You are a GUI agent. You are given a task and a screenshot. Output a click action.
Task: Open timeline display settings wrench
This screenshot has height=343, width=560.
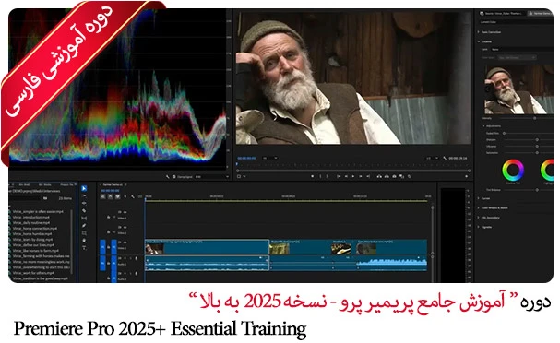[133, 196]
